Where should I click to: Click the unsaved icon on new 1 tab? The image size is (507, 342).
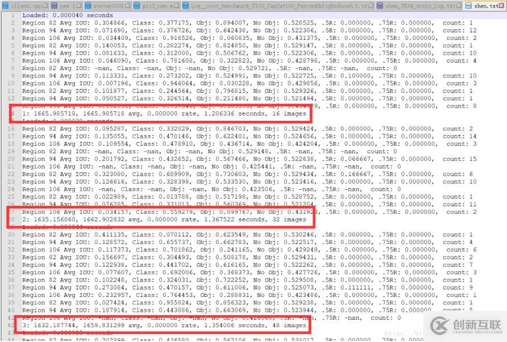(x=54, y=6)
